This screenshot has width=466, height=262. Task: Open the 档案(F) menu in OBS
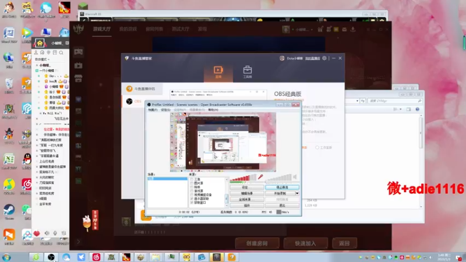[x=153, y=110]
